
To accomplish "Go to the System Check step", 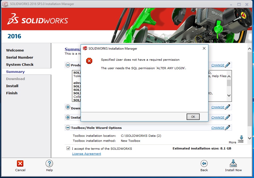I will [20, 64].
